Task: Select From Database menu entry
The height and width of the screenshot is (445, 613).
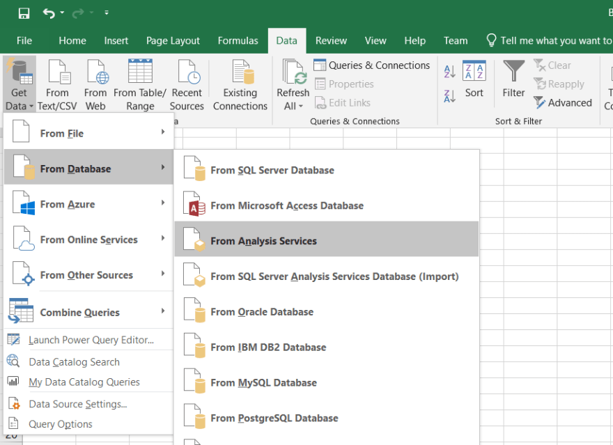Action: [x=88, y=167]
